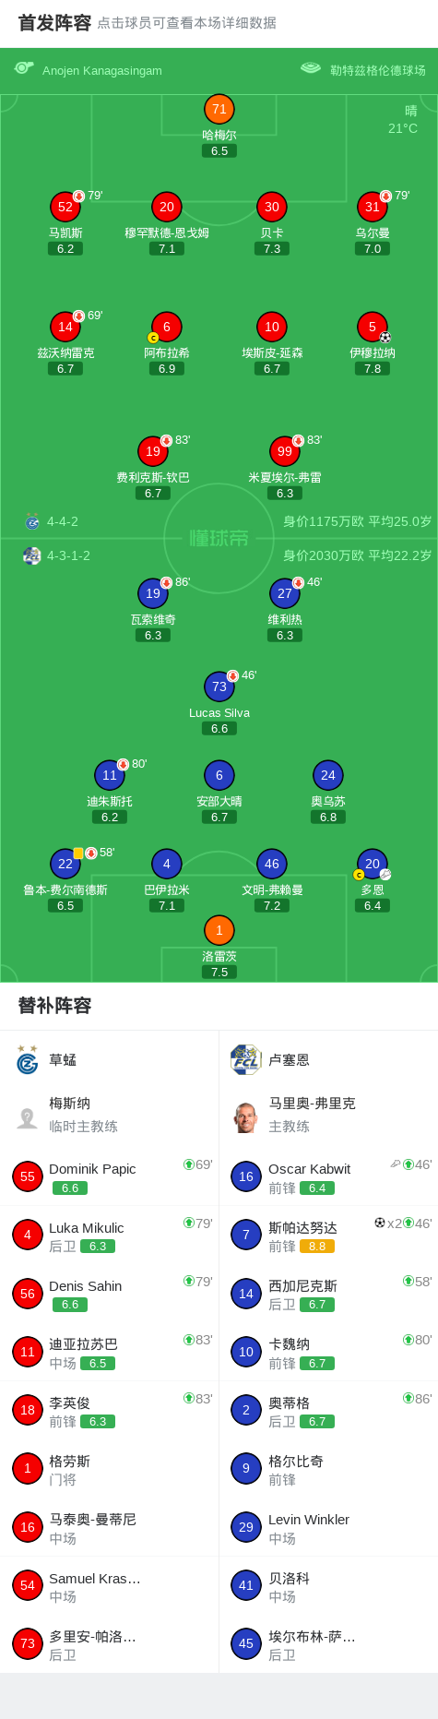
Task: Click the referee whistle icon
Action: (24, 68)
